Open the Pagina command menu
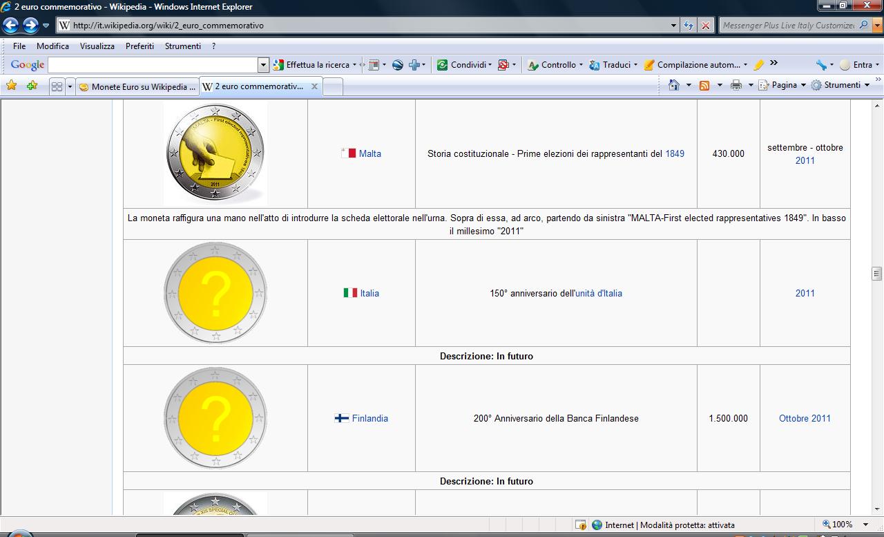The height and width of the screenshot is (537, 884). point(782,85)
